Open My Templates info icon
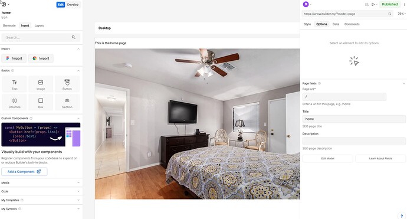The image size is (407, 219). 22,200
